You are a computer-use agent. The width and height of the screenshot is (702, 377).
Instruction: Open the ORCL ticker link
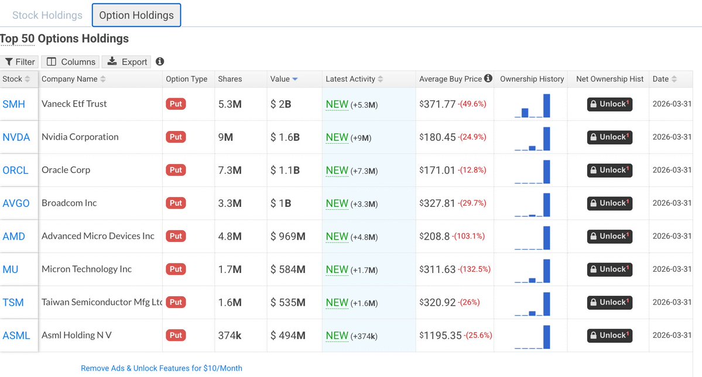coord(15,170)
